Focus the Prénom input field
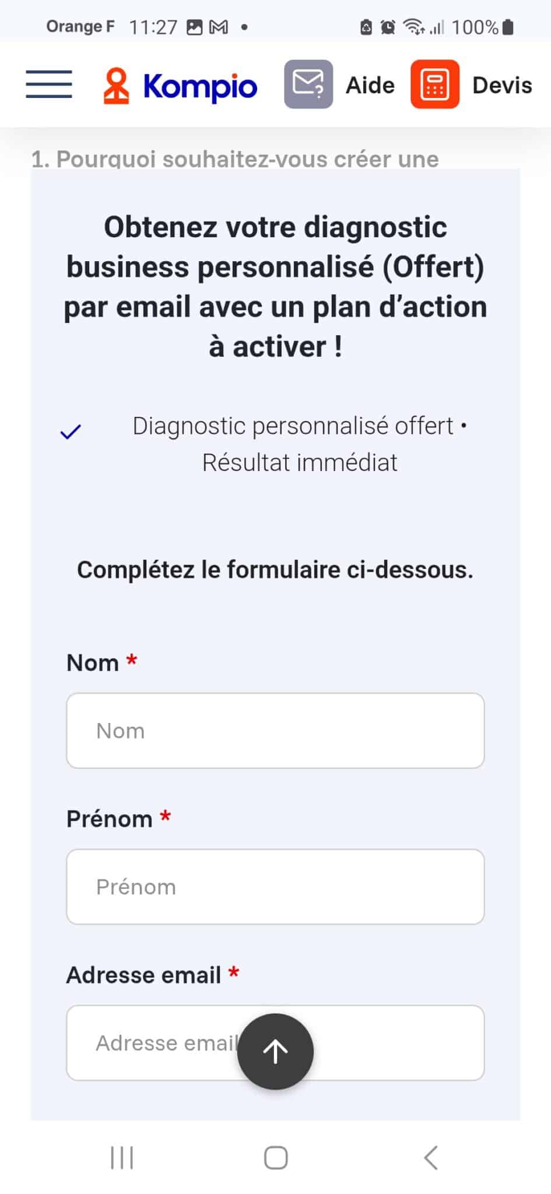 tap(275, 887)
